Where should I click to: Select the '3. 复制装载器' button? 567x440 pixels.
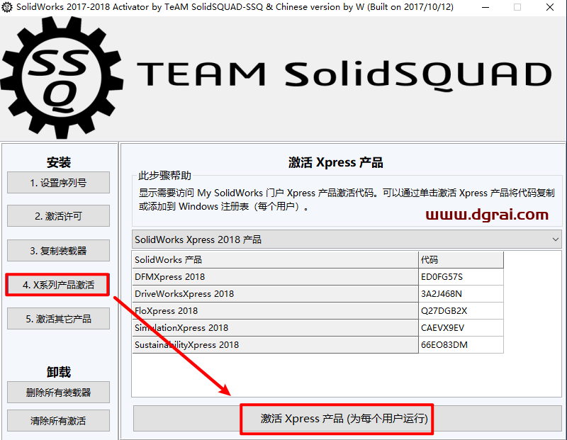coord(58,250)
